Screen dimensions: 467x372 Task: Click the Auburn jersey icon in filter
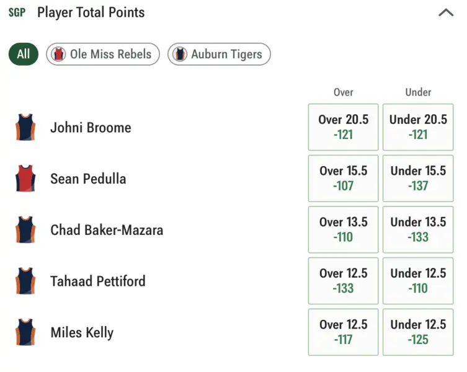point(180,54)
